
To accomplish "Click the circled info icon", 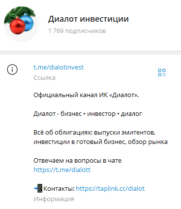I will click(12, 70).
